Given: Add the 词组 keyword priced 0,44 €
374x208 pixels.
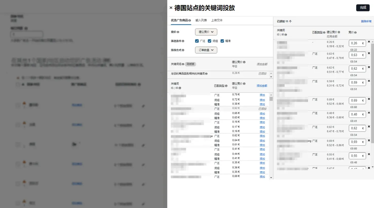Looking at the screenshot, I should [262, 154].
